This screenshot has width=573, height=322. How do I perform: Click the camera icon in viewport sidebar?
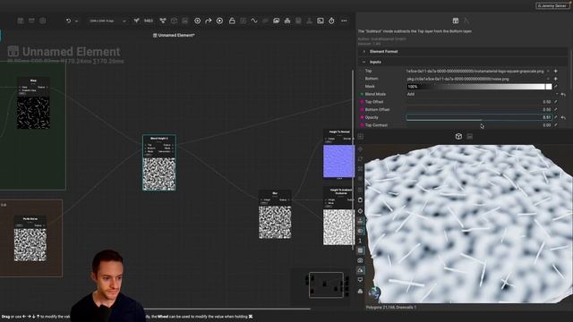(x=360, y=260)
